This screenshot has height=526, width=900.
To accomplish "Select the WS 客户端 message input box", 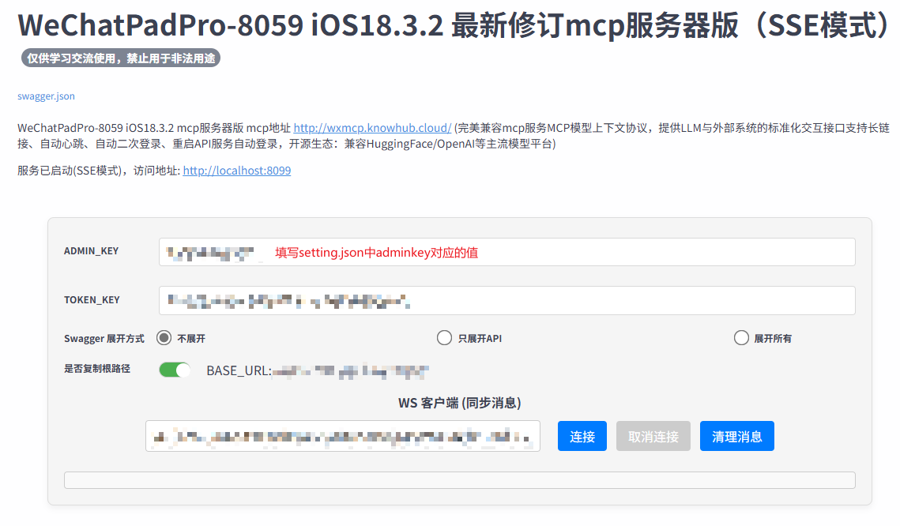I will (x=343, y=435).
